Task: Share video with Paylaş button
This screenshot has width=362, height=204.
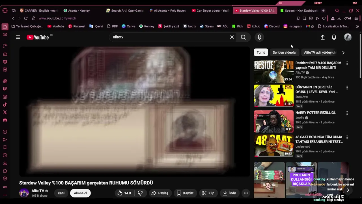Action: point(160,193)
